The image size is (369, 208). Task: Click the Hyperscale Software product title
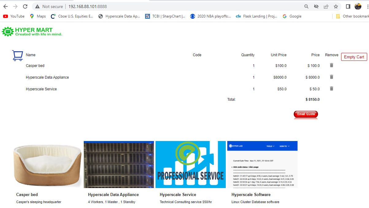251,194
